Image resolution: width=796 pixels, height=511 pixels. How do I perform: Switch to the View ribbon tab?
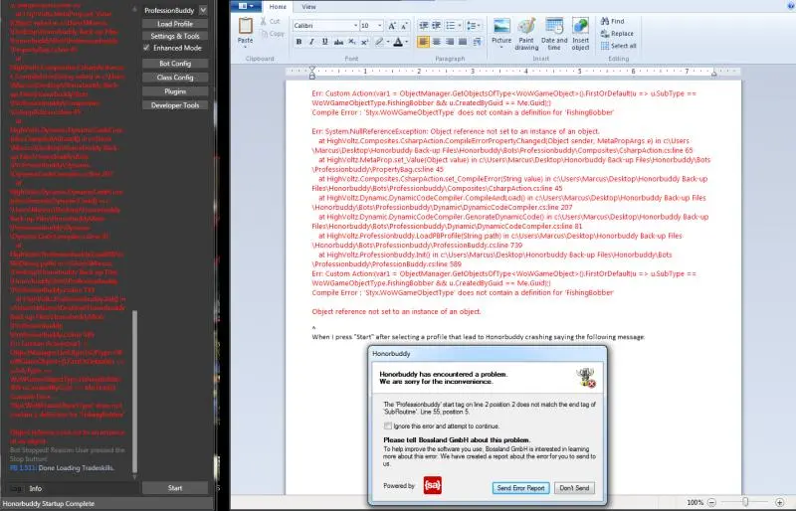point(308,7)
